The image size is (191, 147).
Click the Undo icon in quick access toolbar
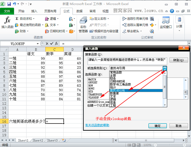(x=14, y=4)
